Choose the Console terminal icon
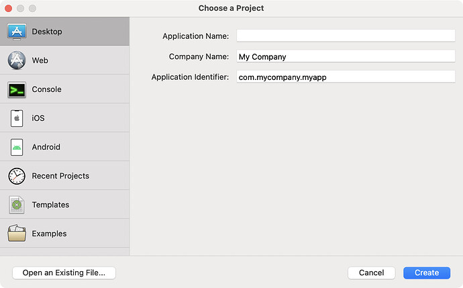Screen dimensions: 463x288 (17, 89)
